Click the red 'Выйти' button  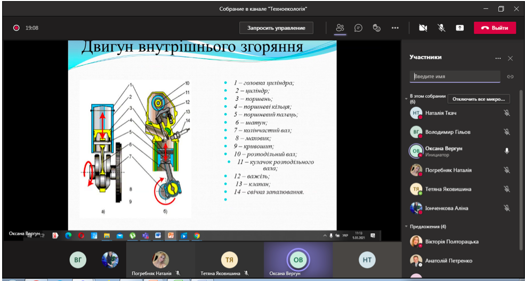point(495,28)
